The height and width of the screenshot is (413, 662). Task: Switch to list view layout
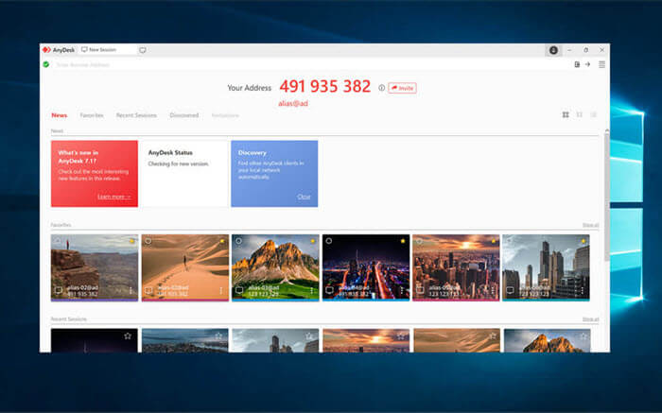click(593, 114)
